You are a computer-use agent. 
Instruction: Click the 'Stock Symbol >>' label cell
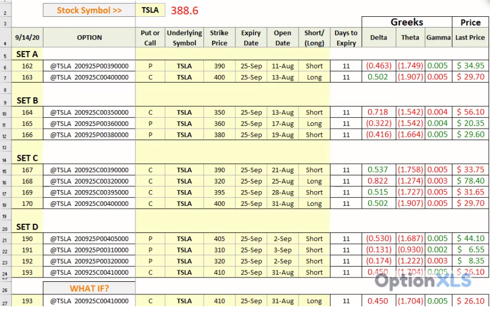(89, 10)
